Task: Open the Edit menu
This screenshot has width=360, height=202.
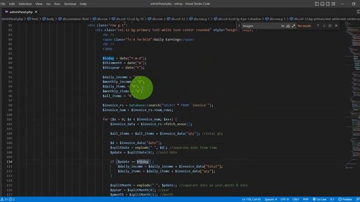Action: pos(12,4)
